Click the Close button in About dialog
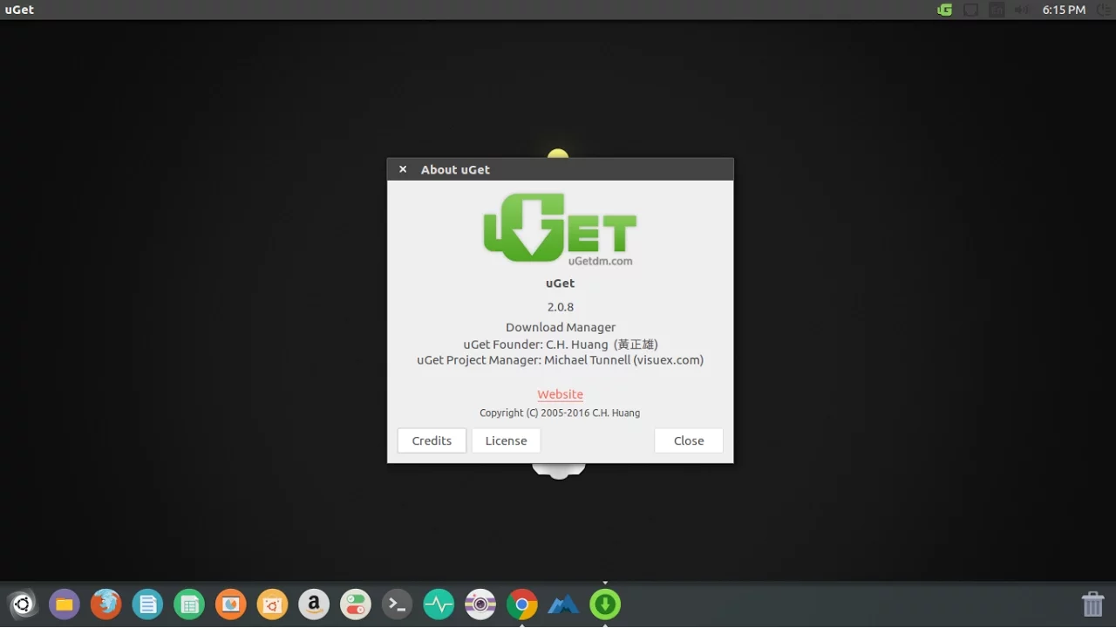Screen dimensions: 1116x628 pos(689,440)
